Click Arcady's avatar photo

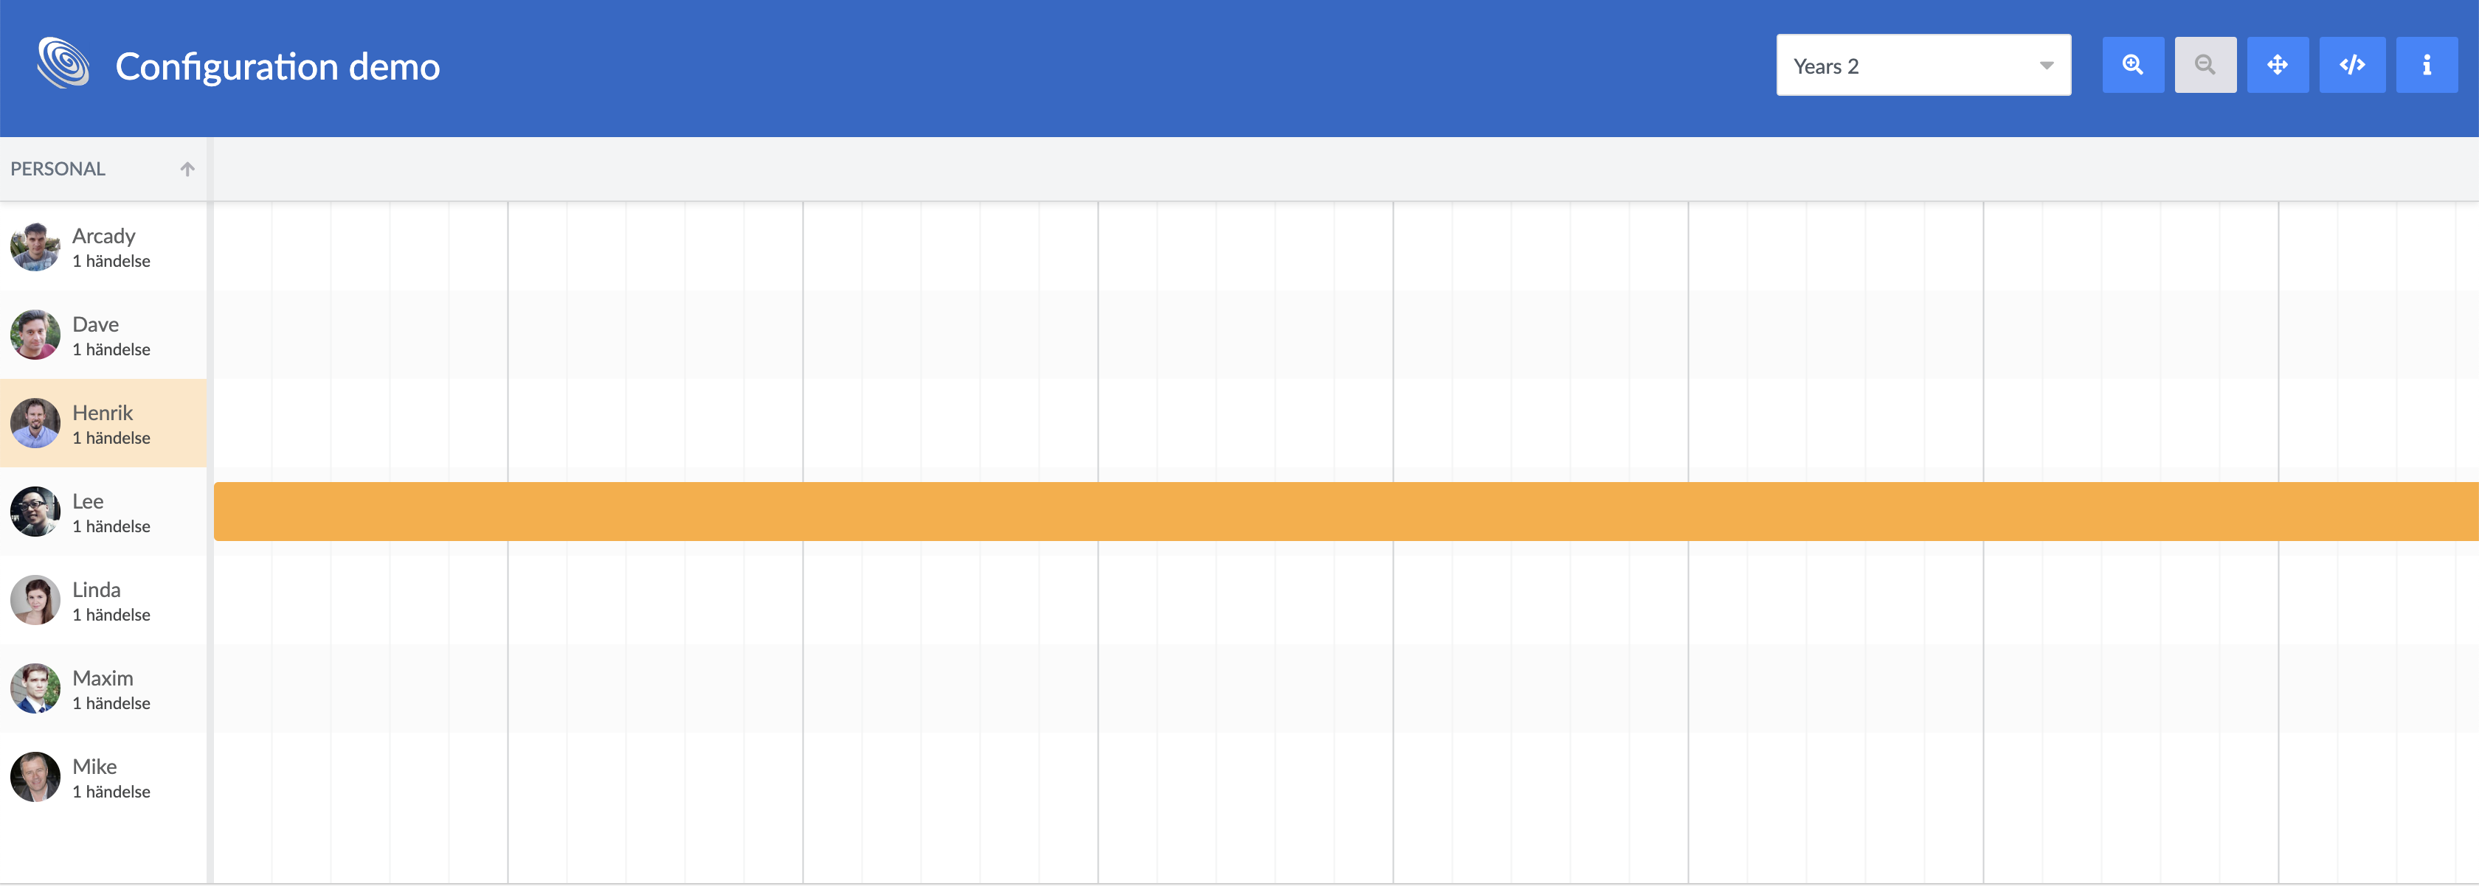tap(35, 246)
